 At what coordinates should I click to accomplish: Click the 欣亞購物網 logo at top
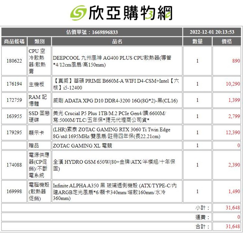point(122,13)
